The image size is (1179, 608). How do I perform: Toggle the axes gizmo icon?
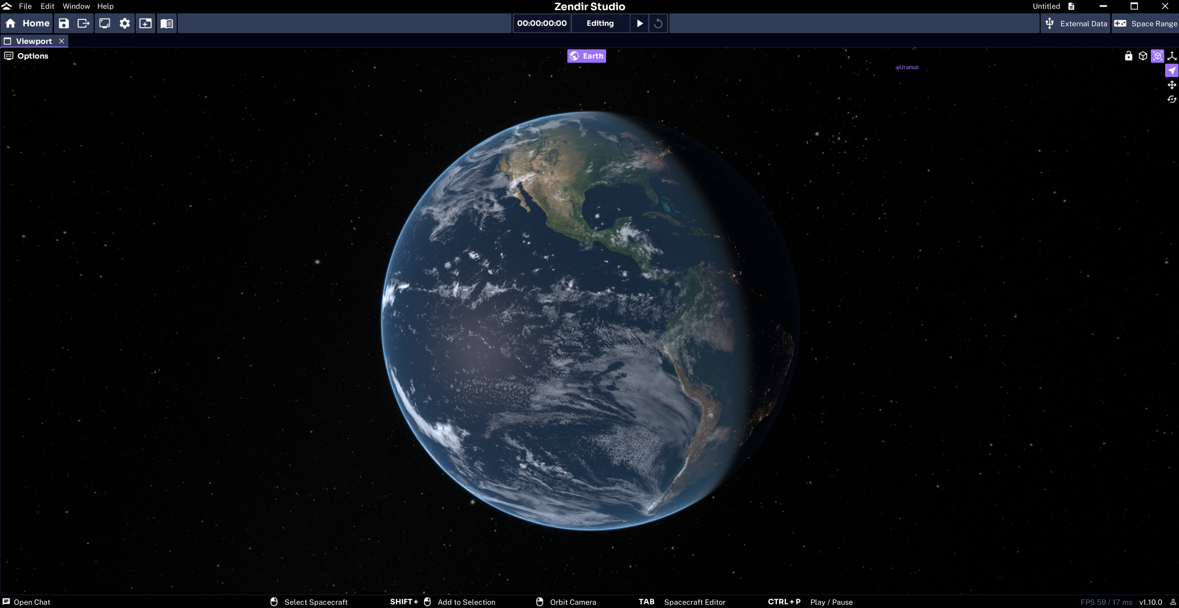pyautogui.click(x=1172, y=56)
